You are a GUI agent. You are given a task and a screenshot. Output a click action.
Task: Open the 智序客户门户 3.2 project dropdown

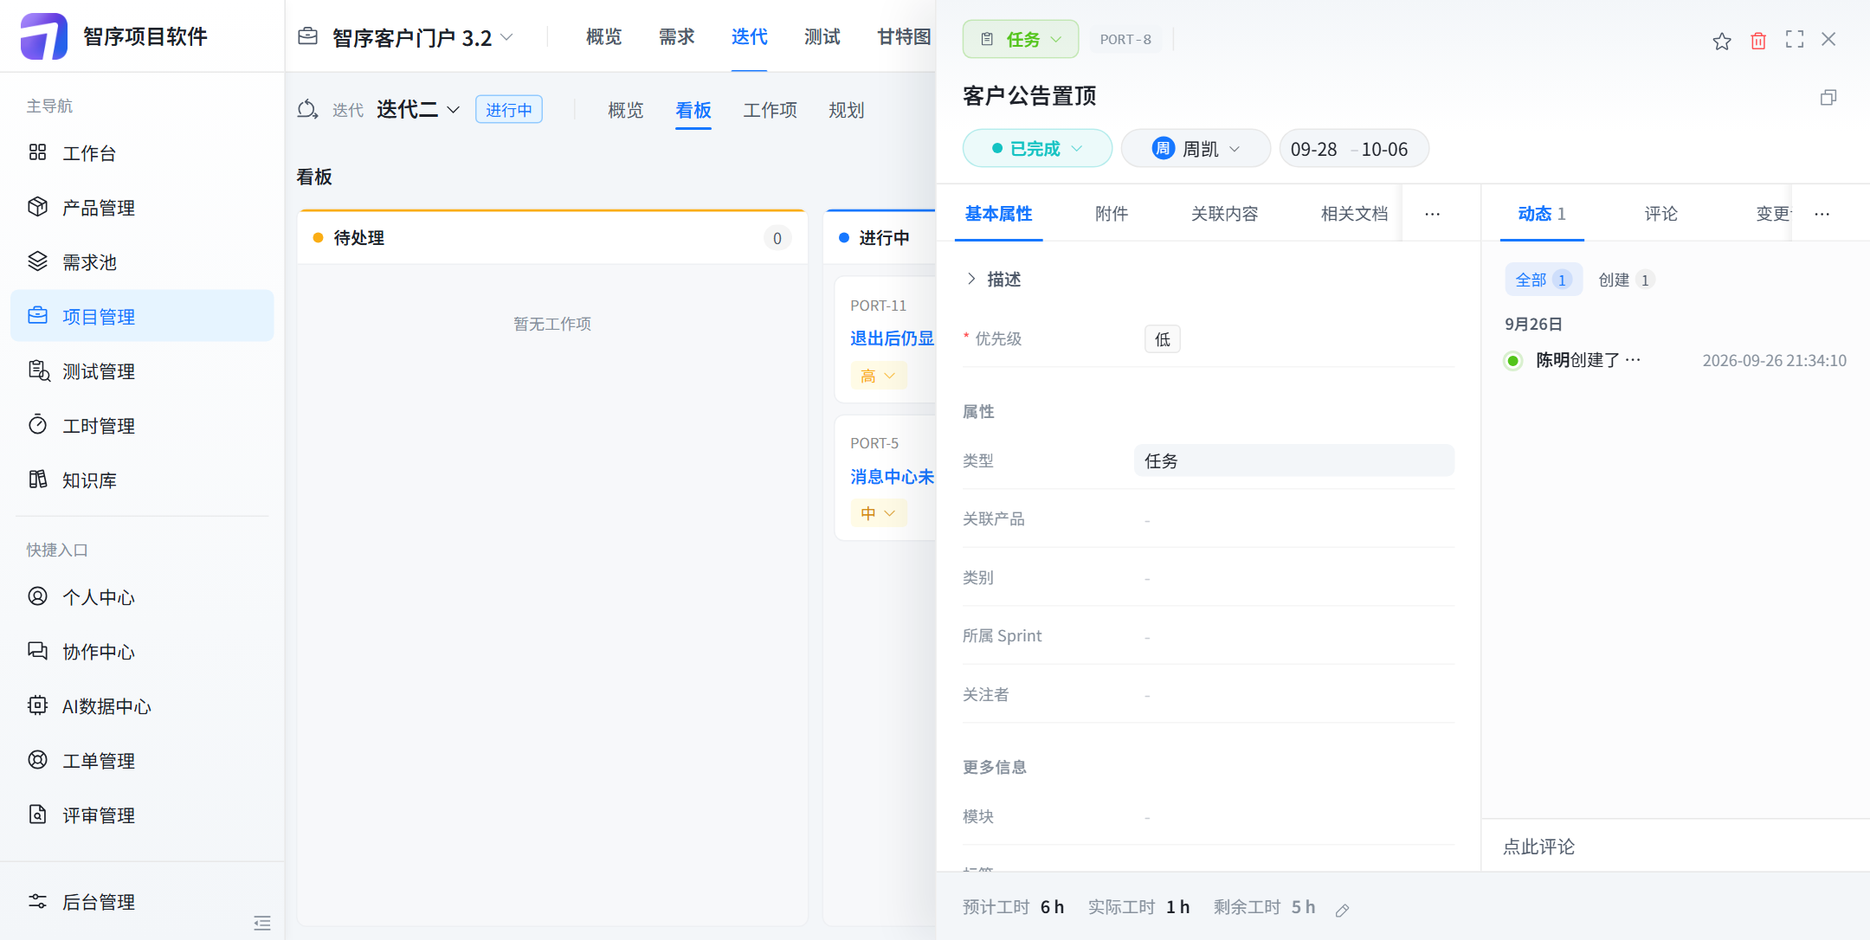(x=422, y=37)
